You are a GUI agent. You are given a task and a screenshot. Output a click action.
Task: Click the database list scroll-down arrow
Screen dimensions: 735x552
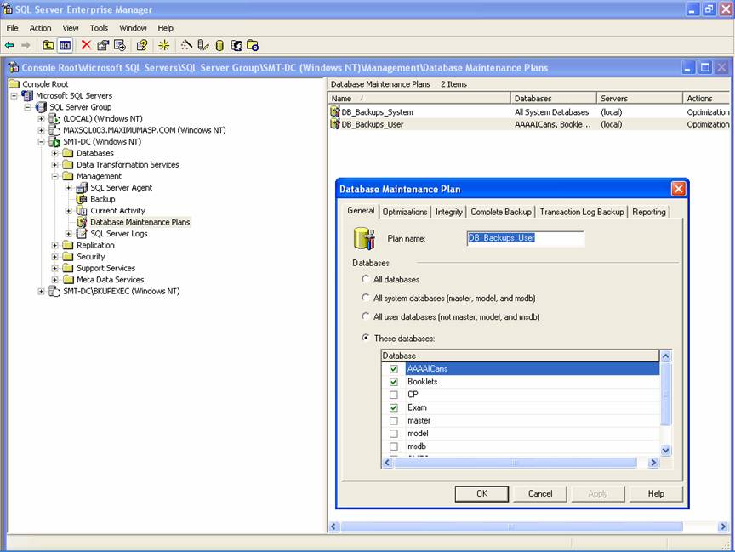[x=665, y=450]
